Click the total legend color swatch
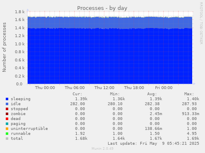The height and width of the screenshot is (153, 205). coord(7,139)
